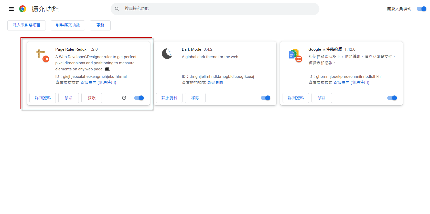Click the 更新 button
430x214 pixels.
pyautogui.click(x=100, y=25)
